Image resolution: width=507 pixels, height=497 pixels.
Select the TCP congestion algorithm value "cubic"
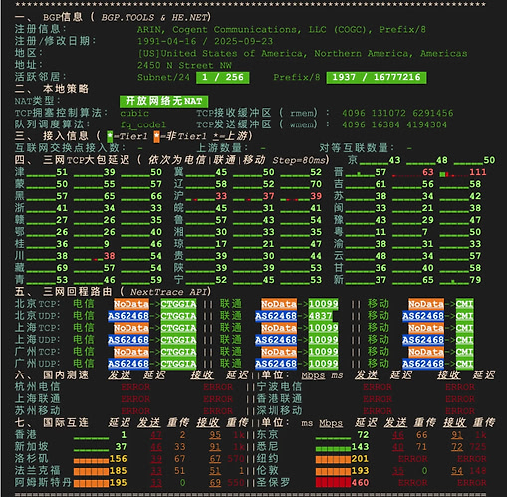pos(134,113)
